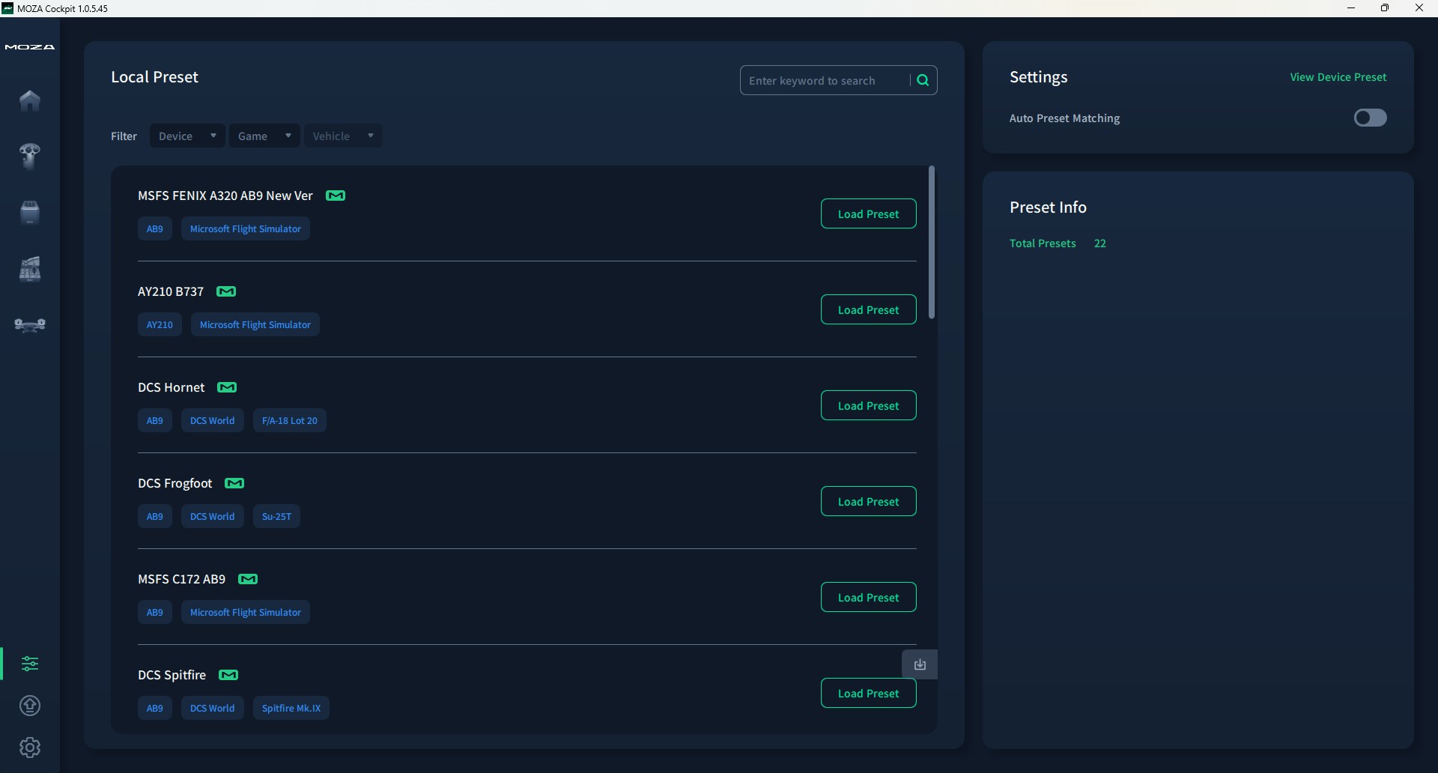
Task: Click View Device Preset link
Action: (1338, 77)
